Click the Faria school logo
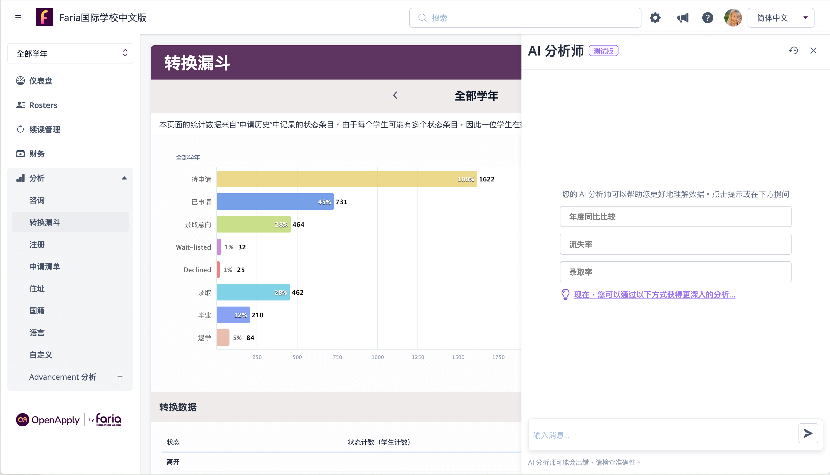 tap(45, 18)
